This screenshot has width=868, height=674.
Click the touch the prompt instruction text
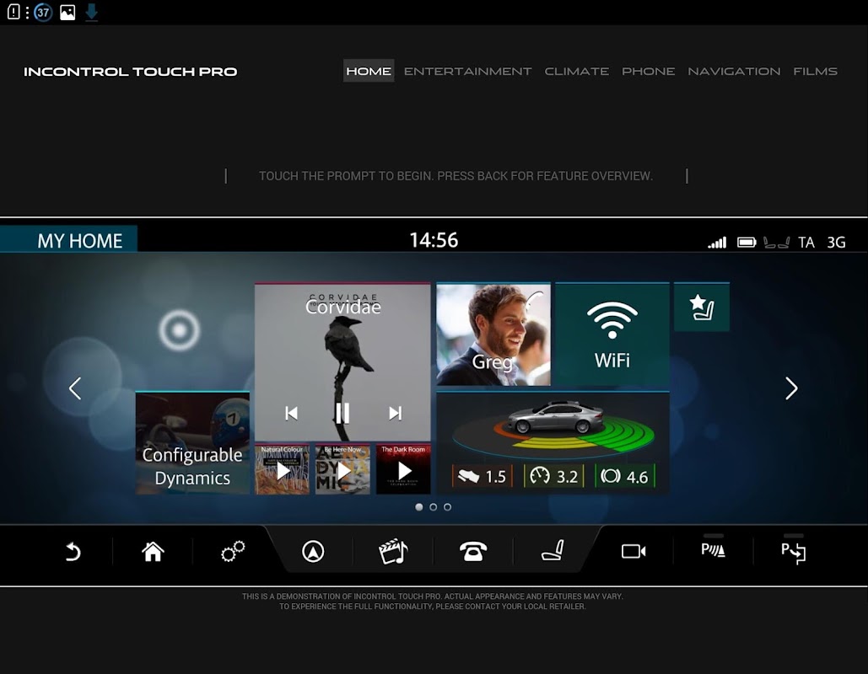pyautogui.click(x=456, y=176)
